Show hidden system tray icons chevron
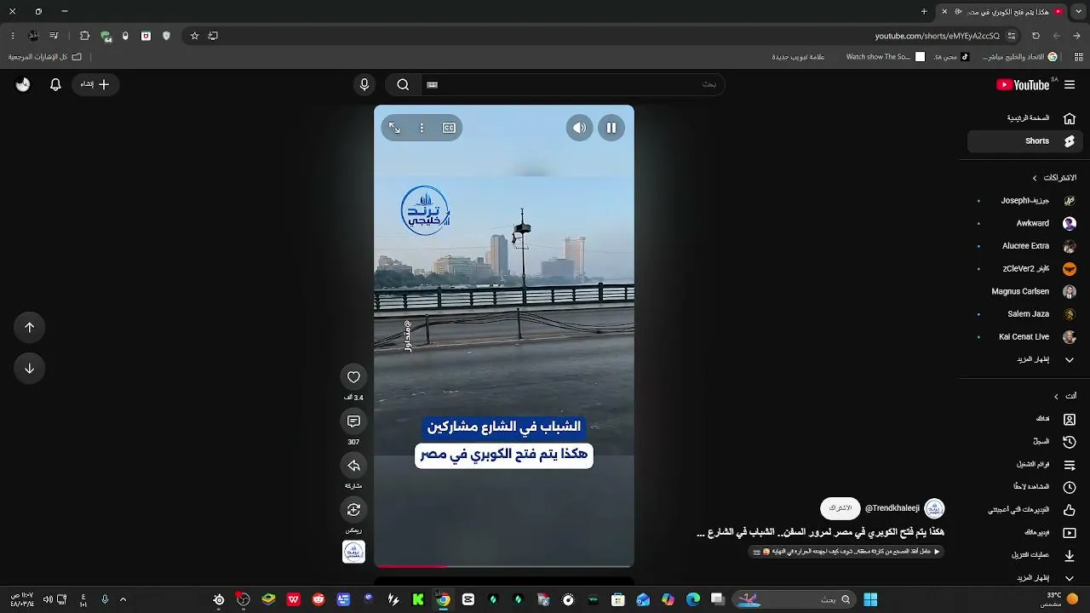Image resolution: width=1090 pixels, height=613 pixels. 123,599
